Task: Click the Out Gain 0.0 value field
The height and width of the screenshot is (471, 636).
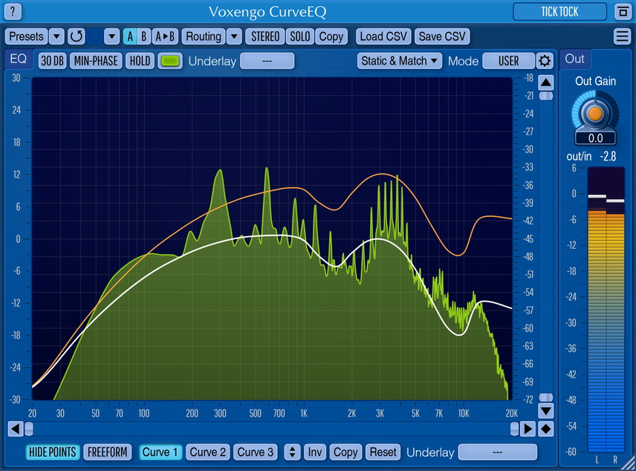Action: tap(595, 138)
